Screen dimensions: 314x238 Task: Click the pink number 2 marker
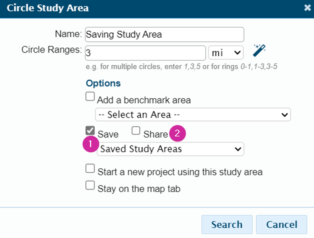point(177,134)
